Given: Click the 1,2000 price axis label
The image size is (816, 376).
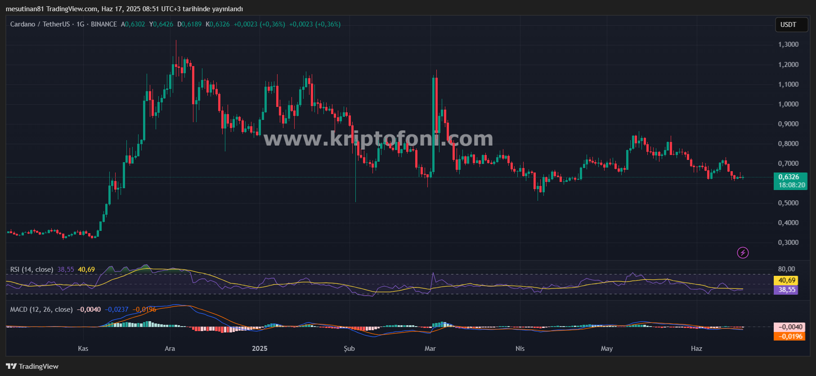Looking at the screenshot, I should (x=789, y=65).
